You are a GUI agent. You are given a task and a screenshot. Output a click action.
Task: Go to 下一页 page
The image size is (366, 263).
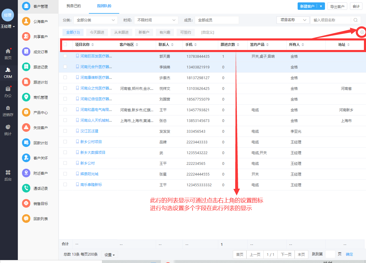(286, 254)
